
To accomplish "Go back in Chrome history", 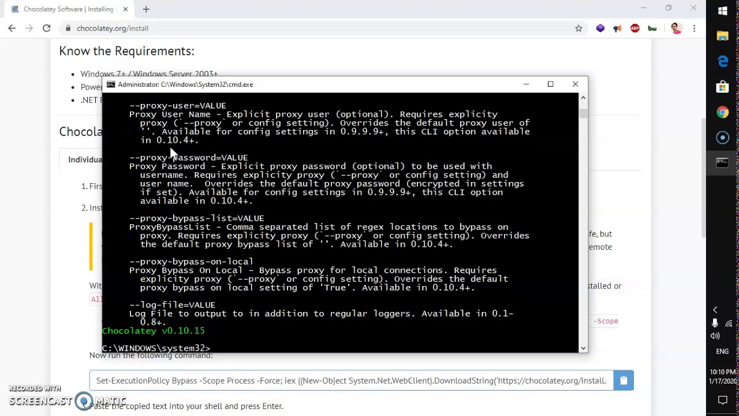I will point(12,28).
